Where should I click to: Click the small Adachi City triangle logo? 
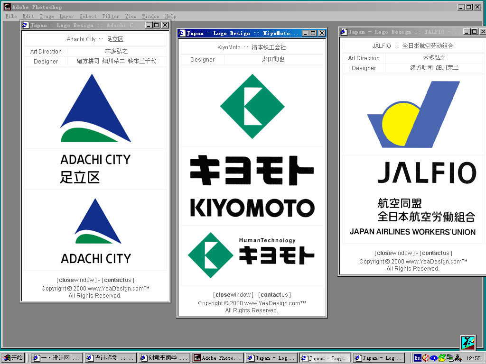pyautogui.click(x=98, y=221)
